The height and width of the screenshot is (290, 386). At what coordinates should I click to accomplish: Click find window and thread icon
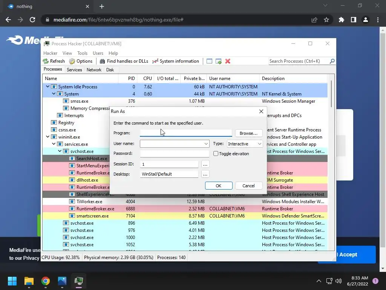click(x=218, y=61)
